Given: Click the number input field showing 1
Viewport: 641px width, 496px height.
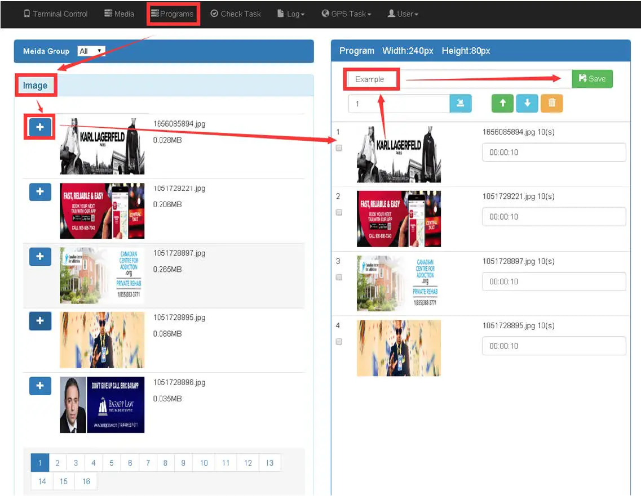Looking at the screenshot, I should click(x=399, y=103).
